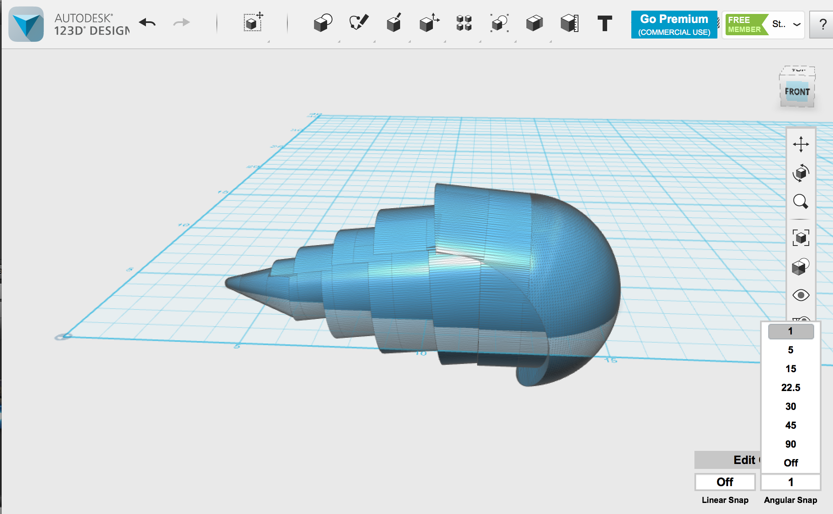Choose 45 degrees angular snap
833x514 pixels.
click(x=791, y=425)
